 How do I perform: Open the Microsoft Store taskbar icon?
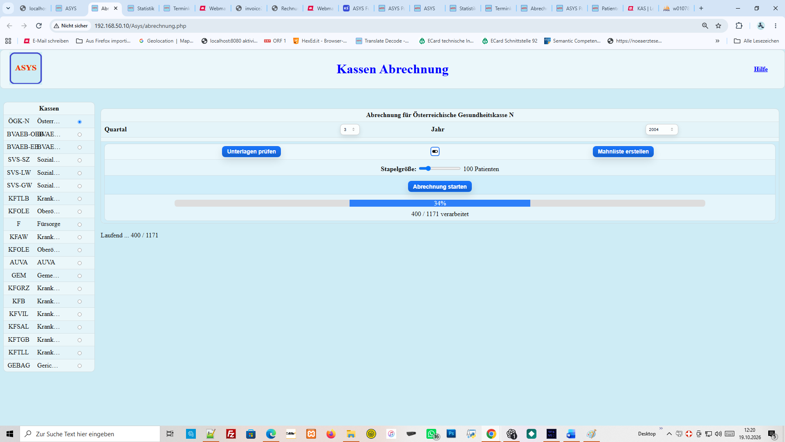pos(251,434)
